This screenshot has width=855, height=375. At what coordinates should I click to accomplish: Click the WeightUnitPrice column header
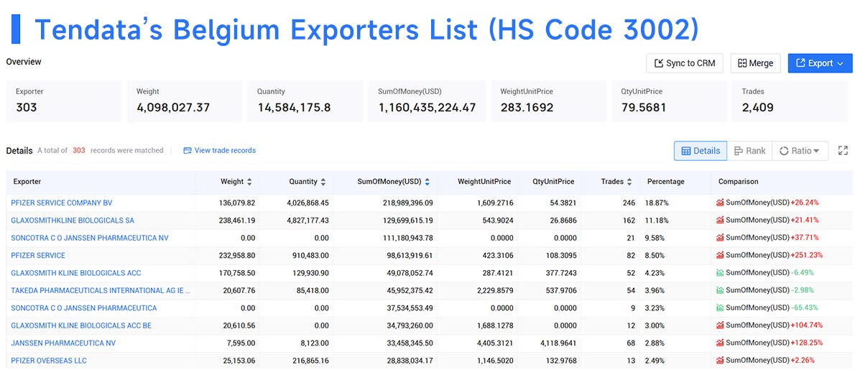coord(484,182)
